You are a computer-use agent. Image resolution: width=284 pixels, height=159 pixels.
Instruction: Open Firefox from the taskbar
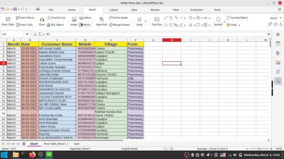point(32,155)
